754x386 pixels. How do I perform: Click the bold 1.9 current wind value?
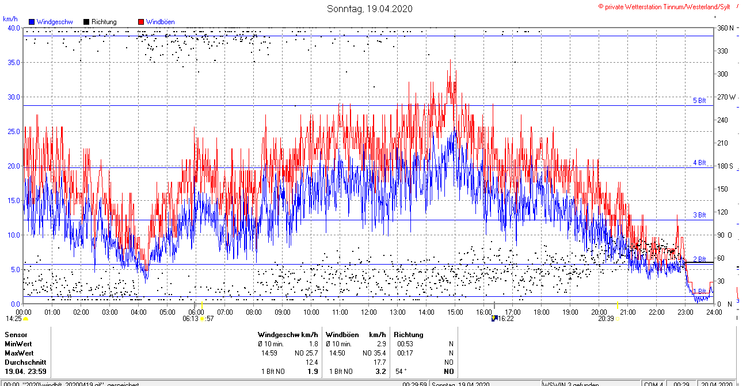click(x=313, y=372)
